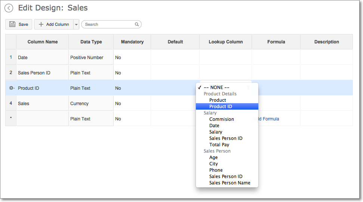
Task: Click the Save floppy disk icon
Action: pyautogui.click(x=12, y=24)
